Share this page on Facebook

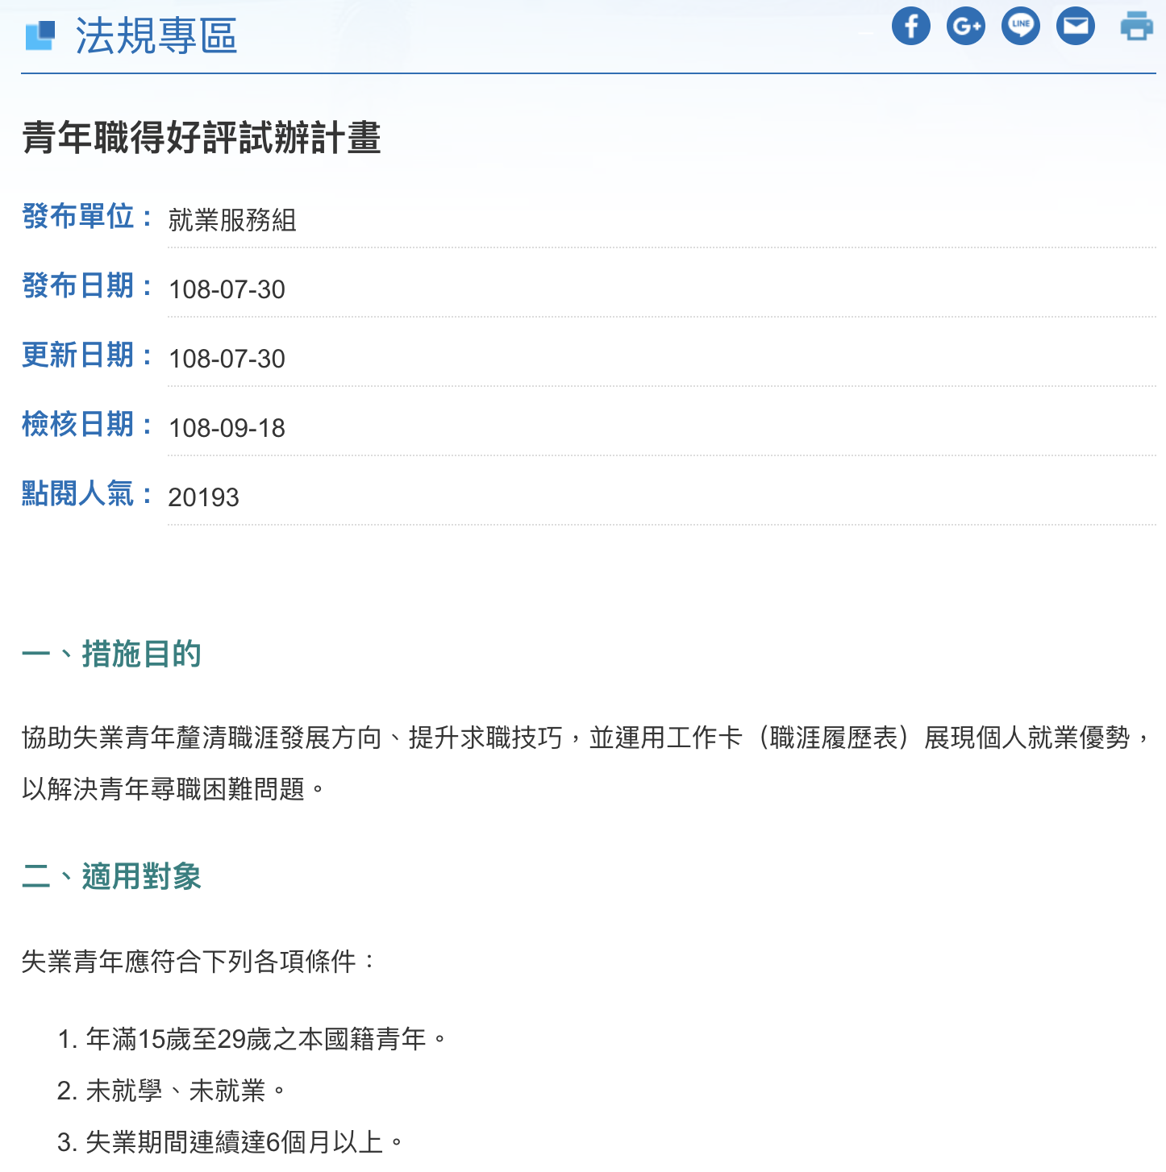(x=910, y=27)
